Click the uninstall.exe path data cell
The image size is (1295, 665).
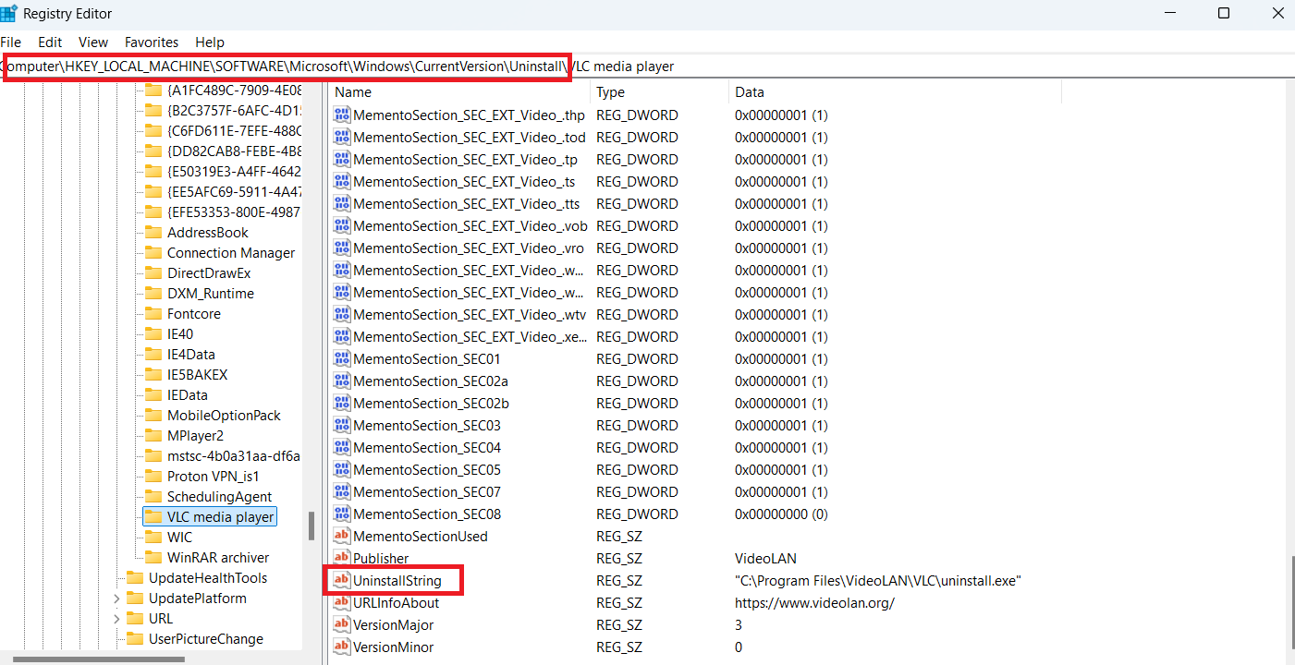[877, 581]
